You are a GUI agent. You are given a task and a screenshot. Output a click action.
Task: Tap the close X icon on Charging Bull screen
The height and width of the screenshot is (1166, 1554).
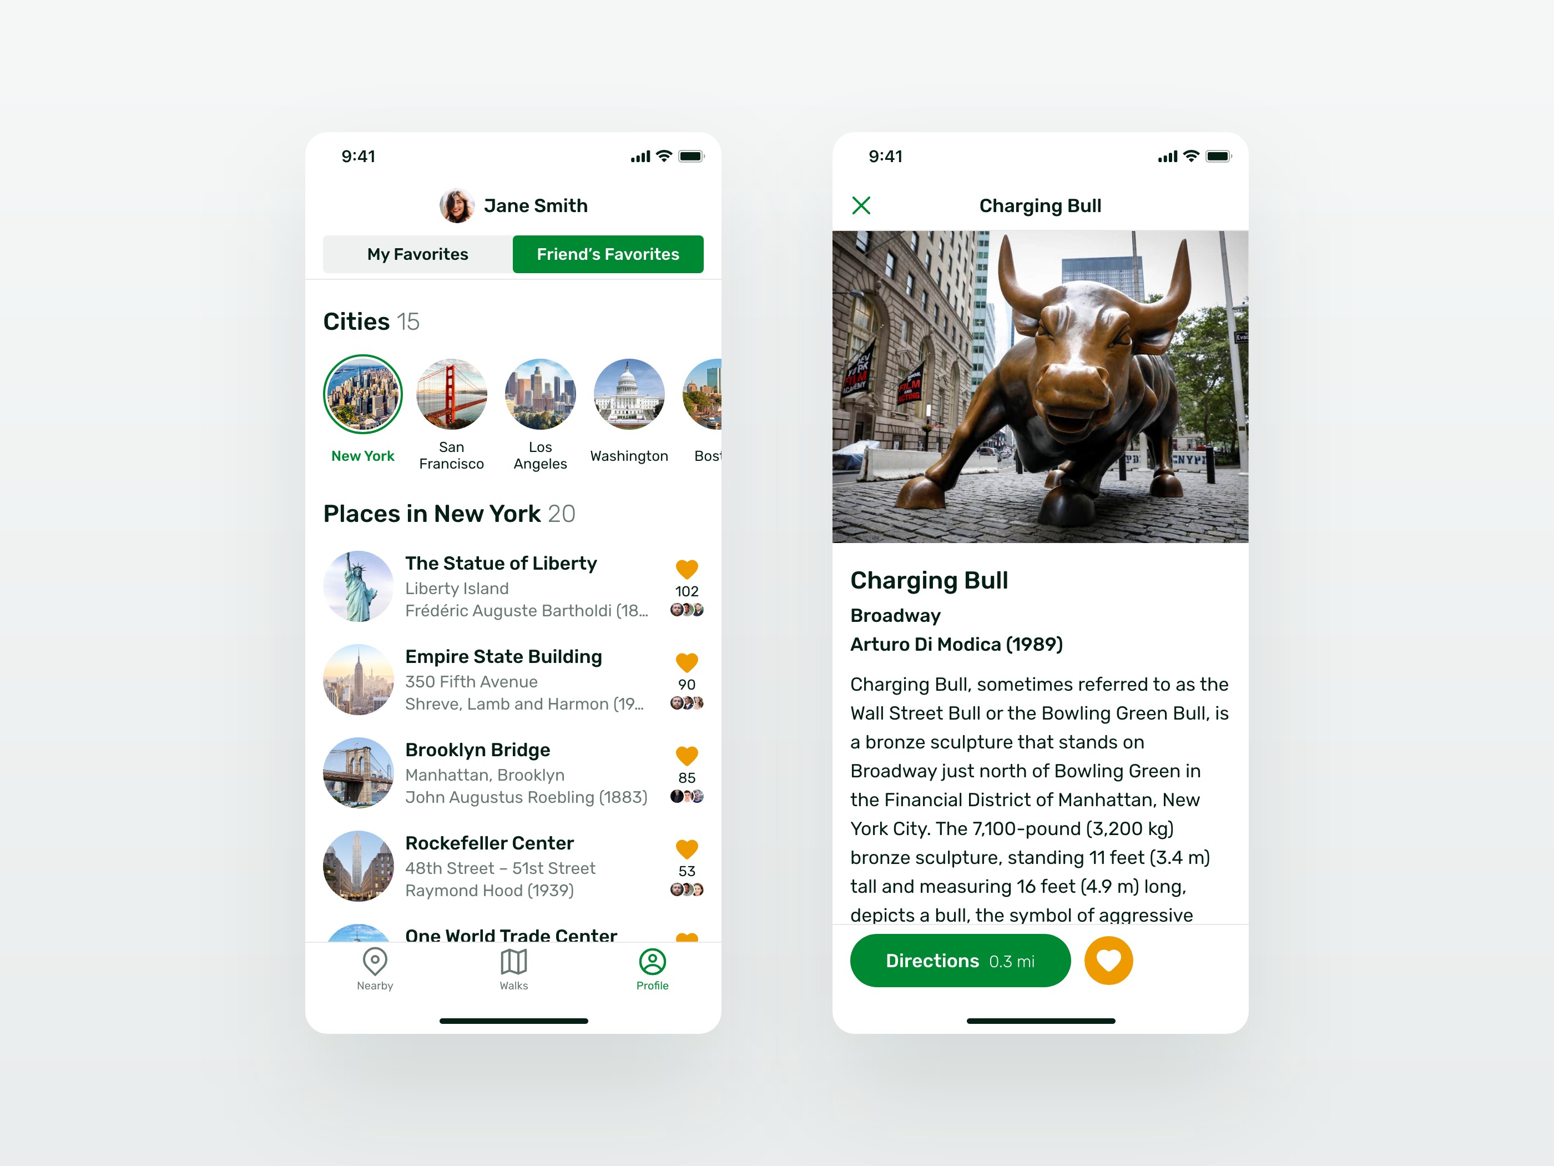click(865, 204)
